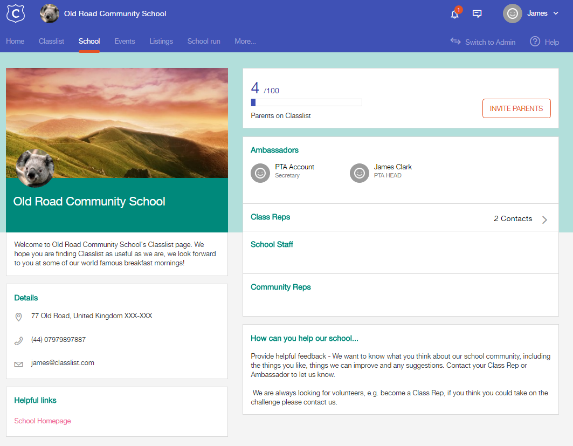Viewport: 573px width, 446px height.
Task: Click the phone icon in Details
Action: (19, 341)
